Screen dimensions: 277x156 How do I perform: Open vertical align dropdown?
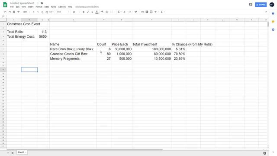(125, 12)
